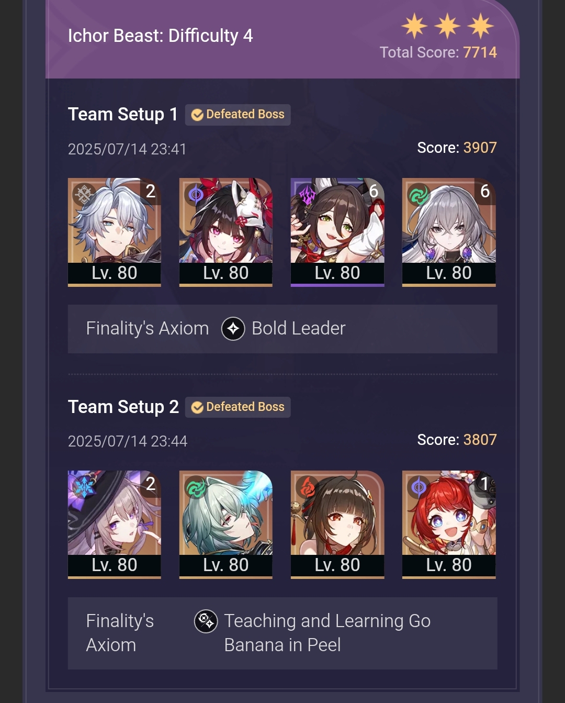Click the Bold Leader buff icon
The image size is (565, 703).
click(233, 329)
